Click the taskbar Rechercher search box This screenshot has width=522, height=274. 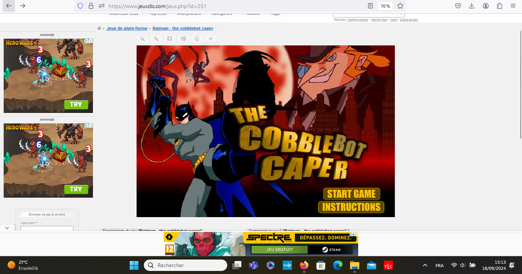pyautogui.click(x=186, y=265)
